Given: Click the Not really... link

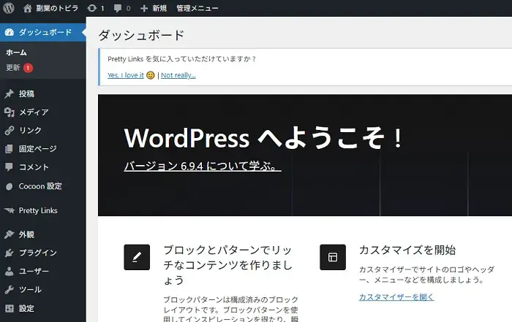Looking at the screenshot, I should coord(178,75).
